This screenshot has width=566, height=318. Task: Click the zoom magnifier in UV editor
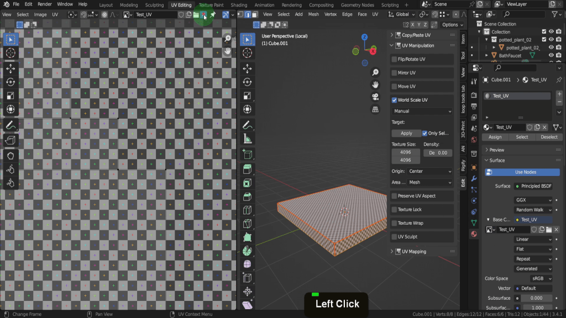tap(227, 39)
